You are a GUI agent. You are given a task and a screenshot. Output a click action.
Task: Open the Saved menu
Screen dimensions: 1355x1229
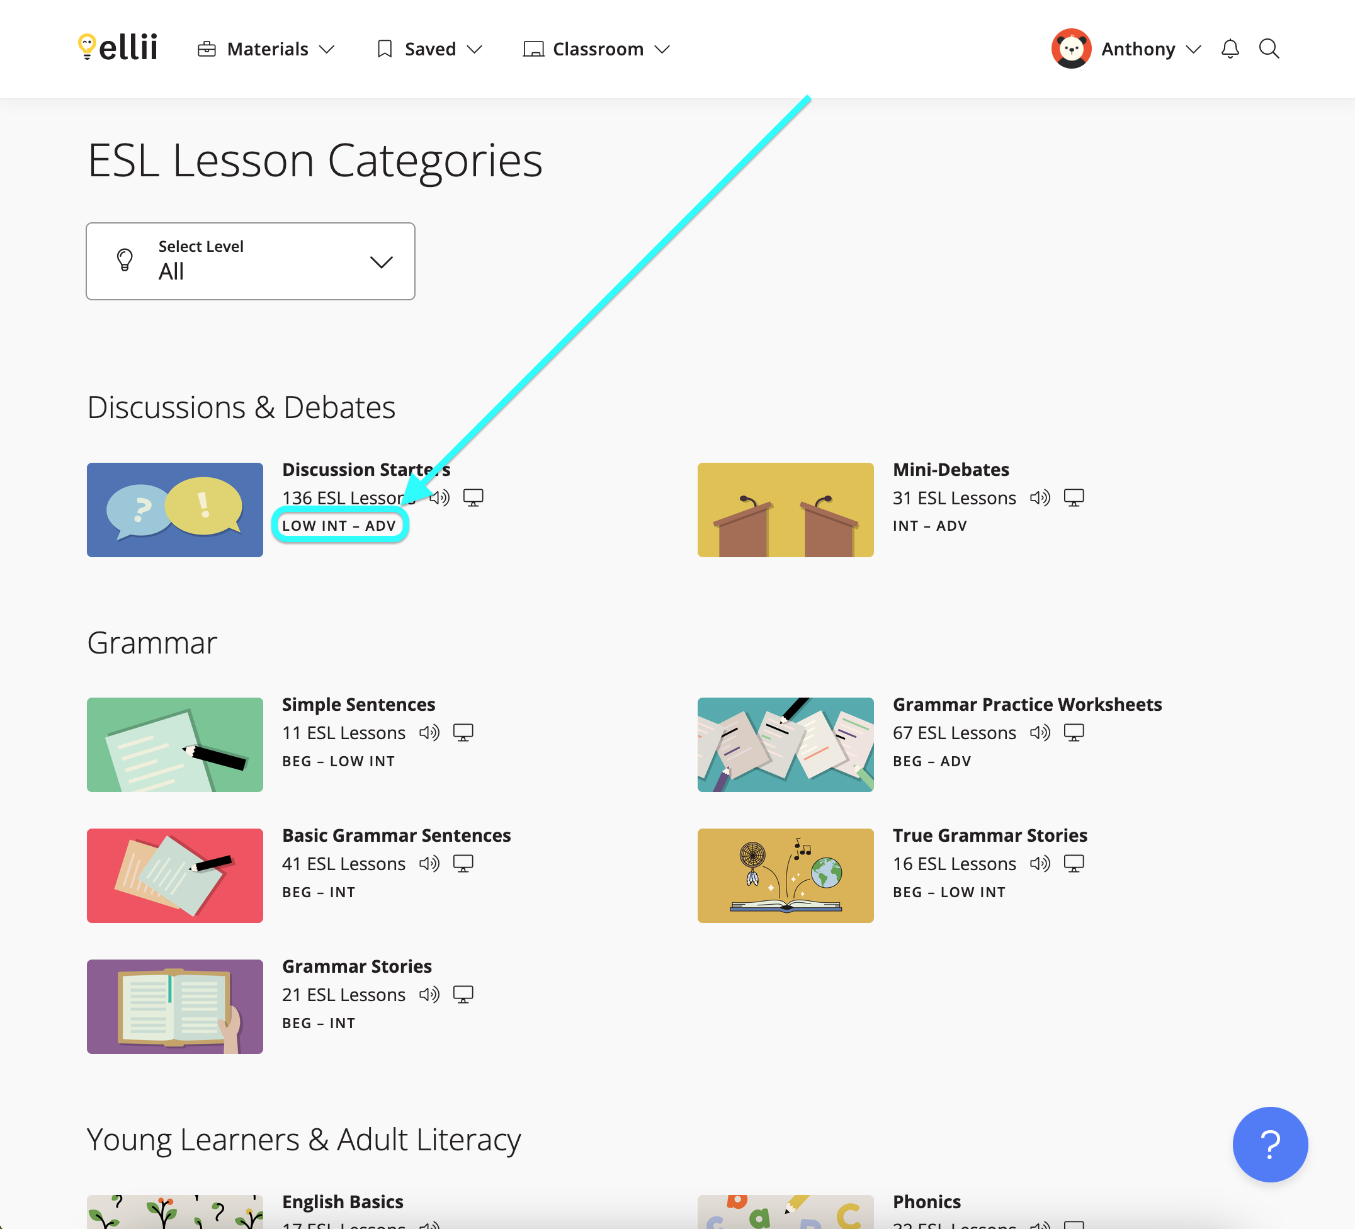429,48
